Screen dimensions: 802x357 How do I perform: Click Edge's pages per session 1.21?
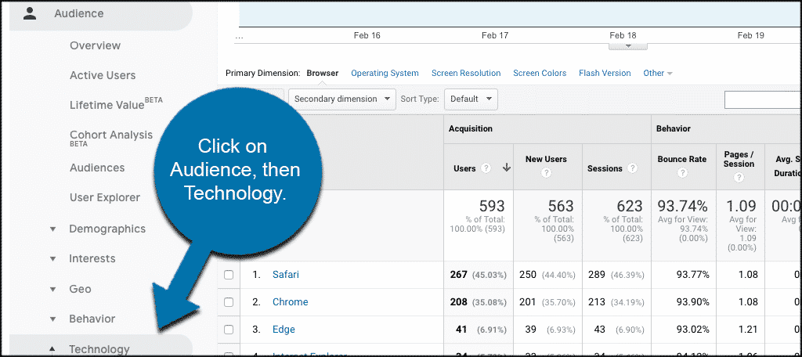pos(748,330)
